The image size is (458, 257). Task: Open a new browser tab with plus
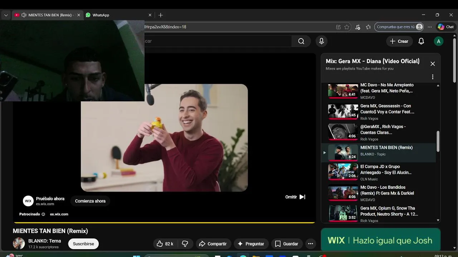pyautogui.click(x=161, y=15)
